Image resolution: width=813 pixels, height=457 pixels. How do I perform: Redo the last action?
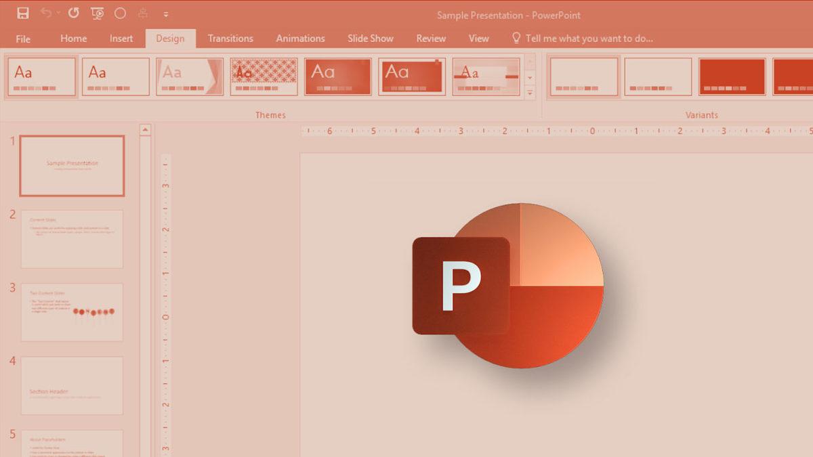[74, 12]
